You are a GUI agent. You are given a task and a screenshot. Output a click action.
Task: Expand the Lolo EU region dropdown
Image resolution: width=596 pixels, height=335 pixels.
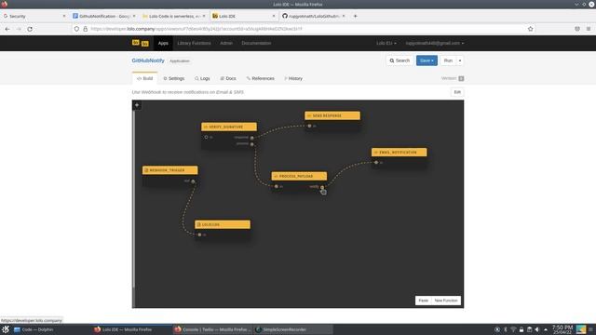(x=386, y=44)
